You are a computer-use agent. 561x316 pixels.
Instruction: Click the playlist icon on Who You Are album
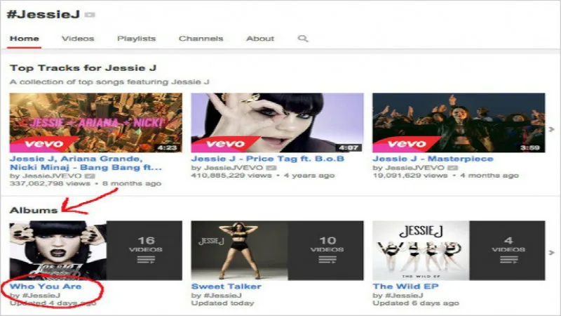coord(146,261)
